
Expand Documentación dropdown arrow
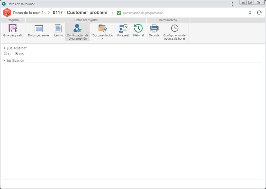pyautogui.click(x=102, y=39)
